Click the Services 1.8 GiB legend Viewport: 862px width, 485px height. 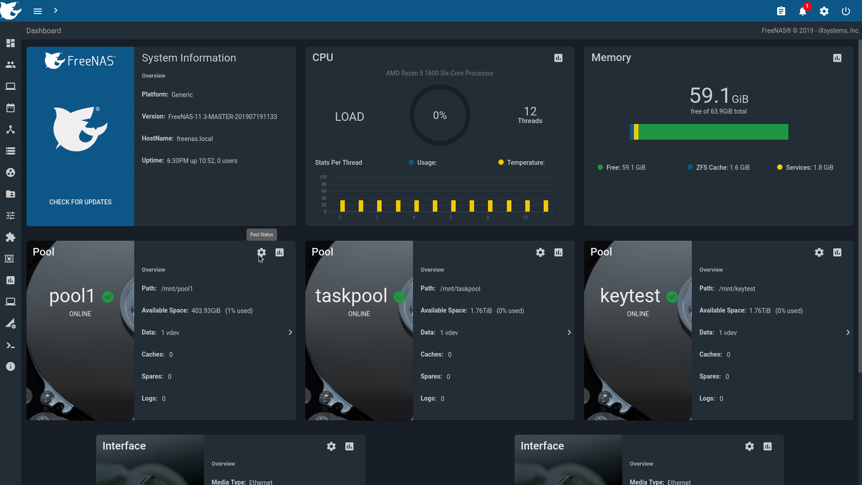[805, 168]
